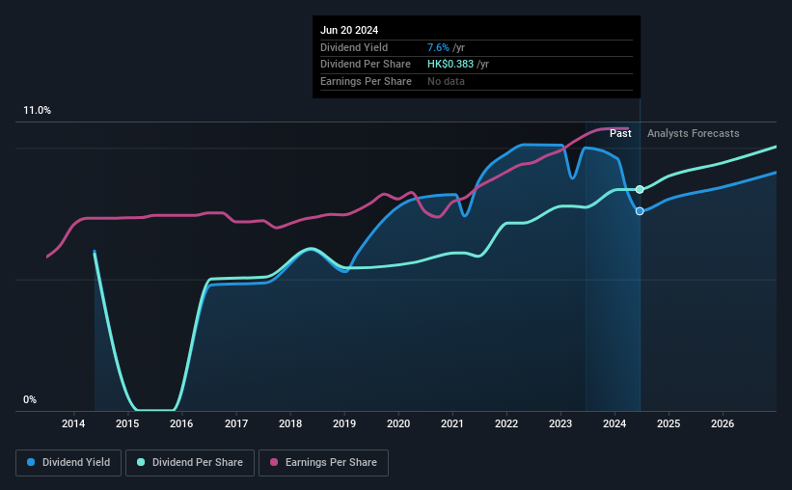Click the blue Dividend Yield data point marker

(x=640, y=211)
